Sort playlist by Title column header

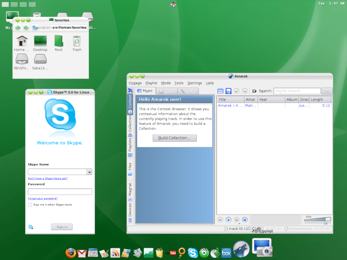[x=231, y=100]
